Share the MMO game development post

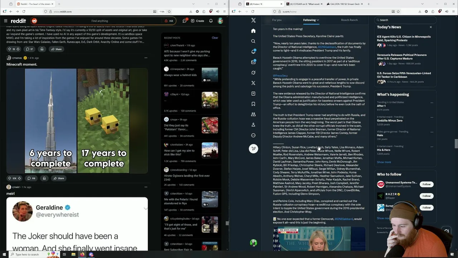tap(56, 49)
